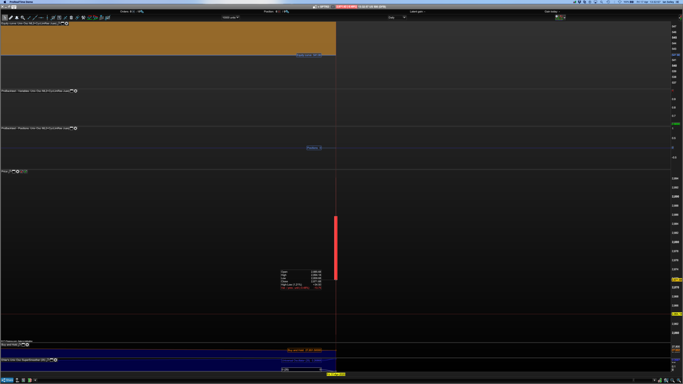683x384 pixels.
Task: Click the Share button
Action: [7, 380]
